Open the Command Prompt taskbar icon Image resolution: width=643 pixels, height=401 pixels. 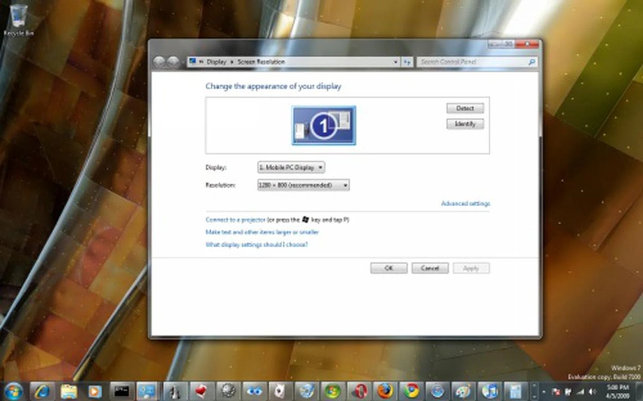tap(121, 391)
